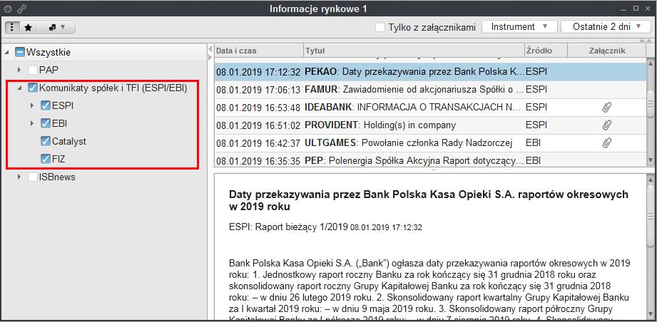Click news list scrollbar down arrow
The height and width of the screenshot is (322, 657).
pos(651,160)
